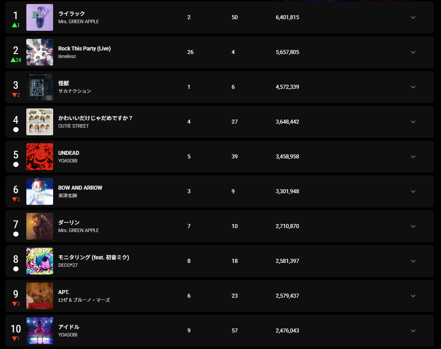Expand the Rock This Party (Live) row
Screen dimensions: 441x349
pyautogui.click(x=413, y=52)
